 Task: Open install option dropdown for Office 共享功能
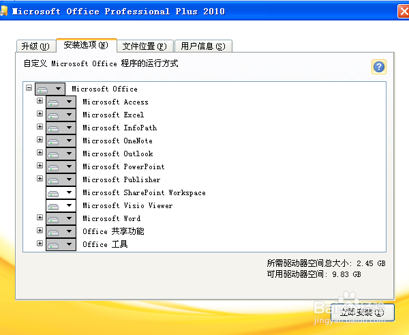coord(61,231)
